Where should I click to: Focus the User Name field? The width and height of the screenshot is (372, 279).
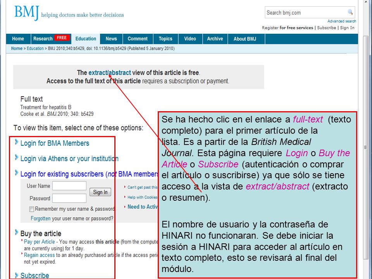[69, 186]
